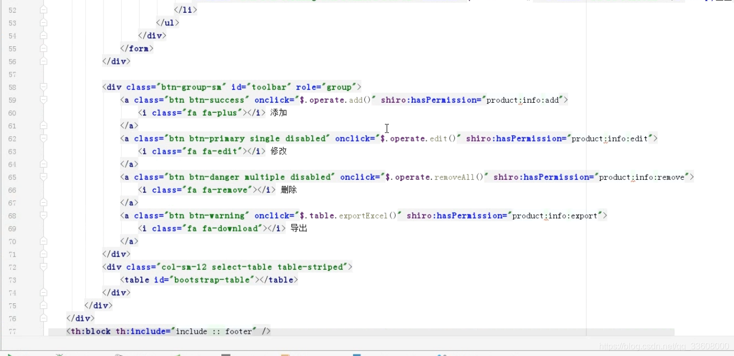Click the Chinese text 删除
The width and height of the screenshot is (734, 356).
(289, 190)
